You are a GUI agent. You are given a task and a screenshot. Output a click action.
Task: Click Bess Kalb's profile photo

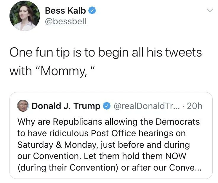(25, 16)
